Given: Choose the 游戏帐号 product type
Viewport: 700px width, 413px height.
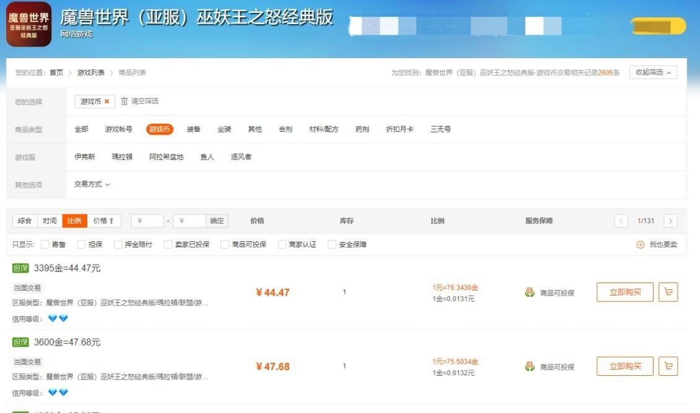Looking at the screenshot, I should pos(119,129).
